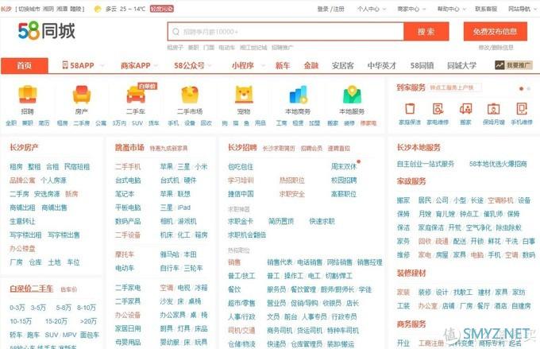The height and width of the screenshot is (349, 540).
Task: Click 周末双休 in 长沙招聘
Action: click(344, 167)
